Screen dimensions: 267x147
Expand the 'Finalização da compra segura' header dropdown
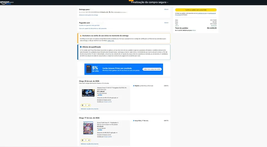tap(150, 2)
